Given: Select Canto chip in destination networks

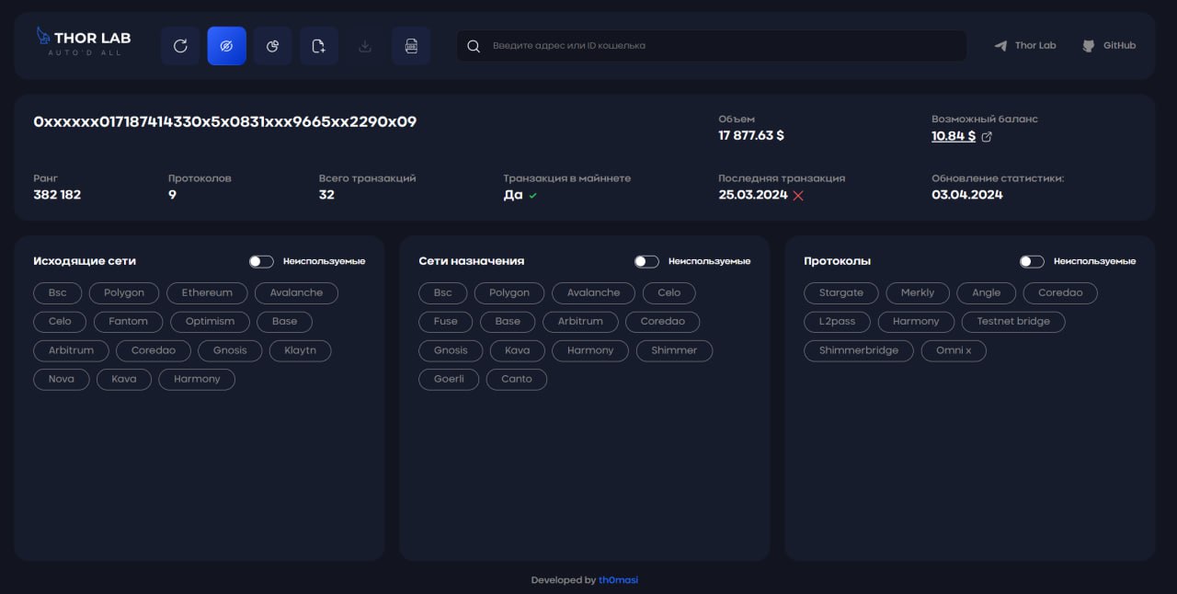Looking at the screenshot, I should pyautogui.click(x=517, y=379).
